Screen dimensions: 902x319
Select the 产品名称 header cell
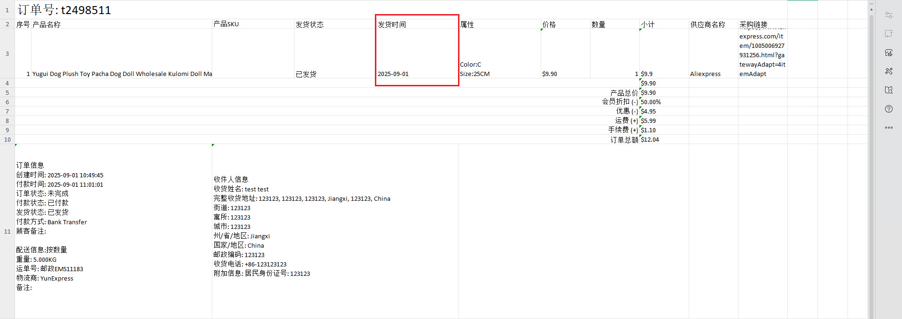(x=122, y=24)
